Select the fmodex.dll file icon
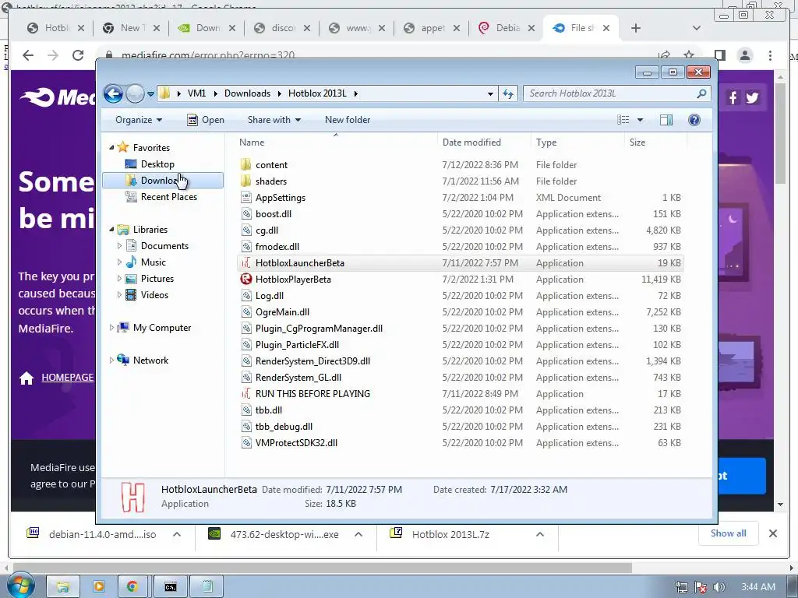This screenshot has height=598, width=798. click(x=246, y=247)
